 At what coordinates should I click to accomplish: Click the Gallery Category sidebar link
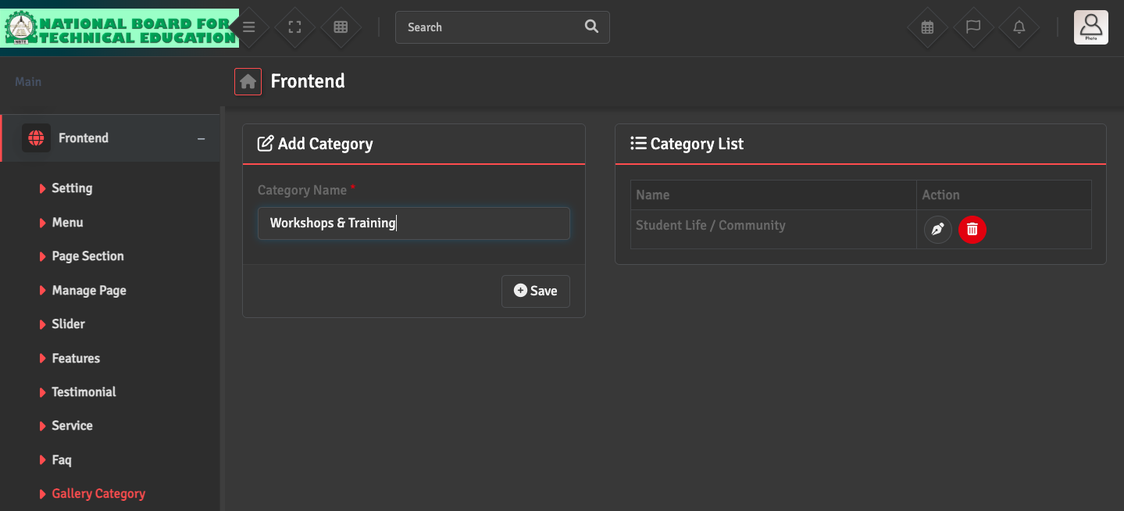click(98, 494)
